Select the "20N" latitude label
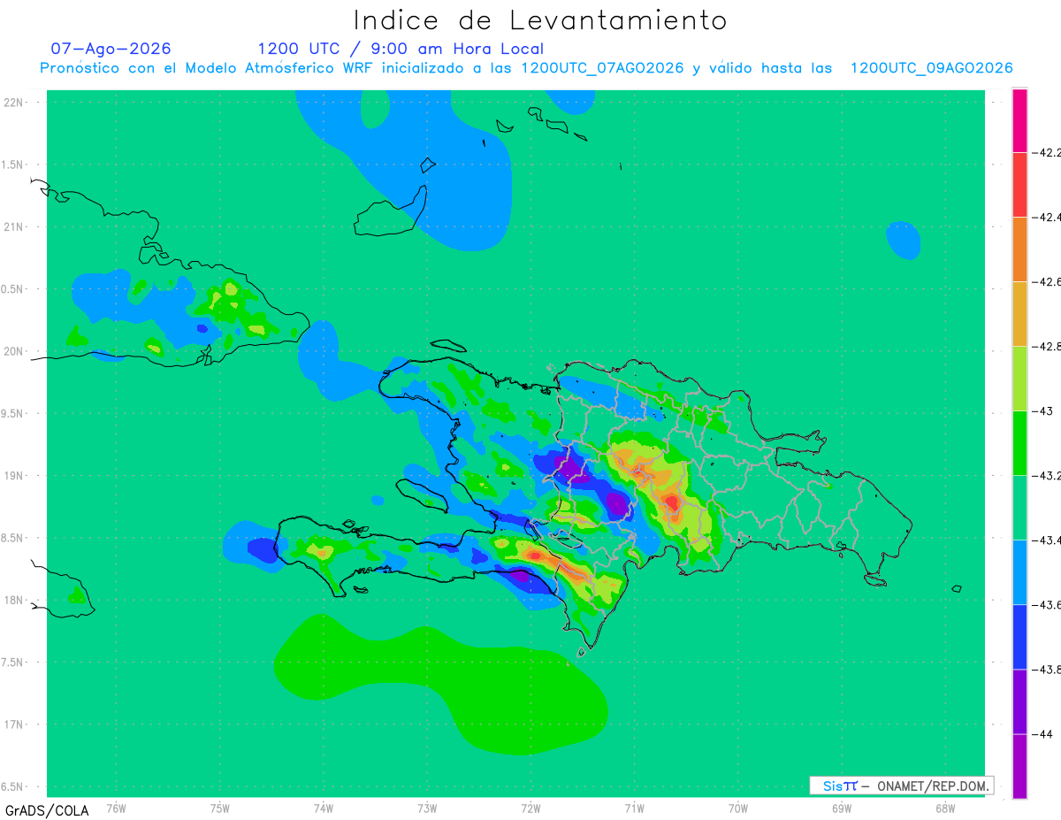The width and height of the screenshot is (1061, 820). pyautogui.click(x=14, y=351)
